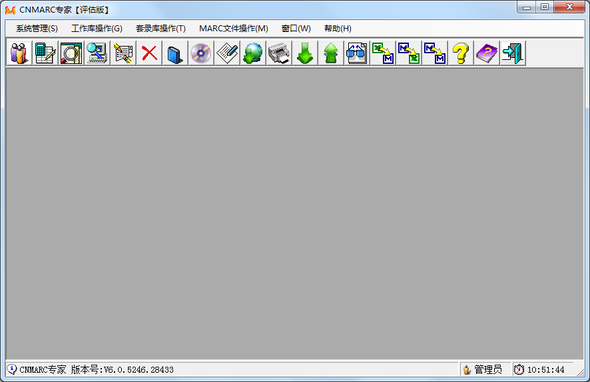The width and height of the screenshot is (590, 382).
Task: Click the CD disc icon
Action: click(x=200, y=53)
